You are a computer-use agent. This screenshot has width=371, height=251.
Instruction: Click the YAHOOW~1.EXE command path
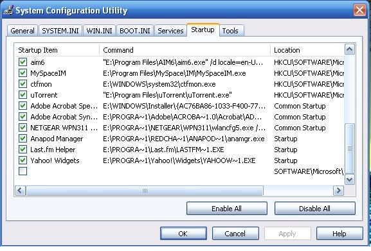click(179, 160)
